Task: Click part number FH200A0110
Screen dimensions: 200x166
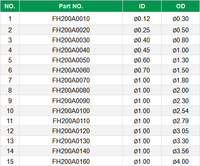Action: 71,121
